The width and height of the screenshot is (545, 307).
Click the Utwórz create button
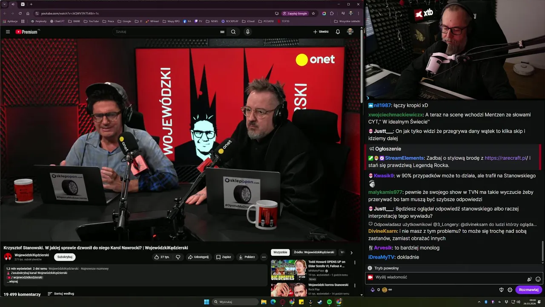pos(321,32)
